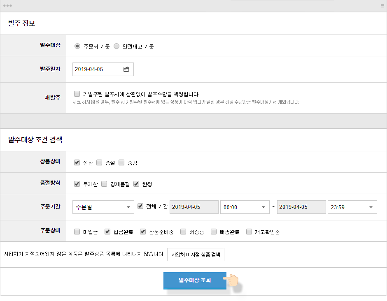Click the 사입처가 지정되어있지 않은 상품 notice text

pyautogui.click(x=84, y=254)
